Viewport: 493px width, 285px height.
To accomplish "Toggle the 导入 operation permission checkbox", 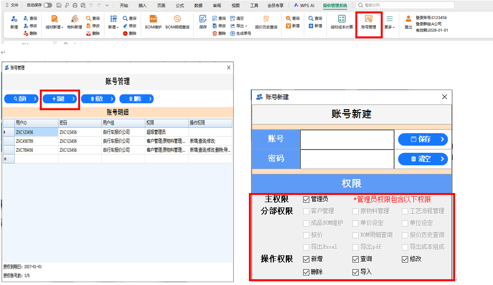I will point(355,272).
